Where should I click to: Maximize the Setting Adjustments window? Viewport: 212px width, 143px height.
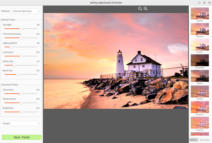(204, 3)
